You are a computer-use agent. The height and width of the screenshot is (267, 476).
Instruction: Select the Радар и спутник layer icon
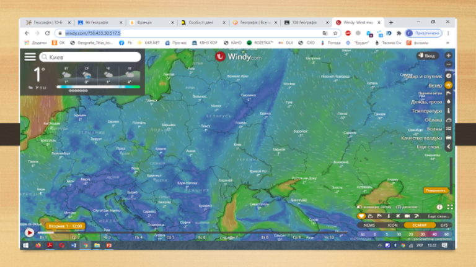pos(449,76)
